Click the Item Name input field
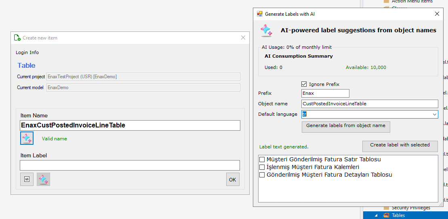 point(130,125)
